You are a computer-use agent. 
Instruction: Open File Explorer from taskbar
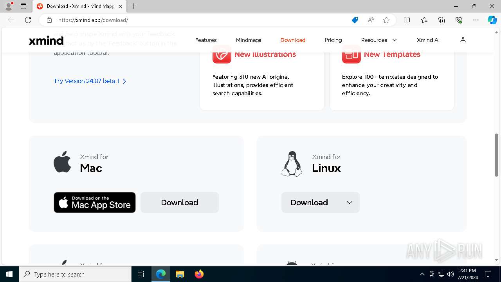coord(180,274)
